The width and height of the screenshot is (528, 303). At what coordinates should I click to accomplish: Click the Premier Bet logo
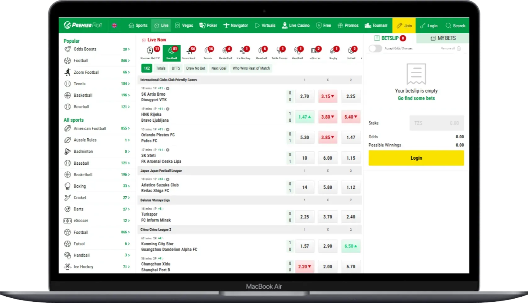[x=83, y=25]
